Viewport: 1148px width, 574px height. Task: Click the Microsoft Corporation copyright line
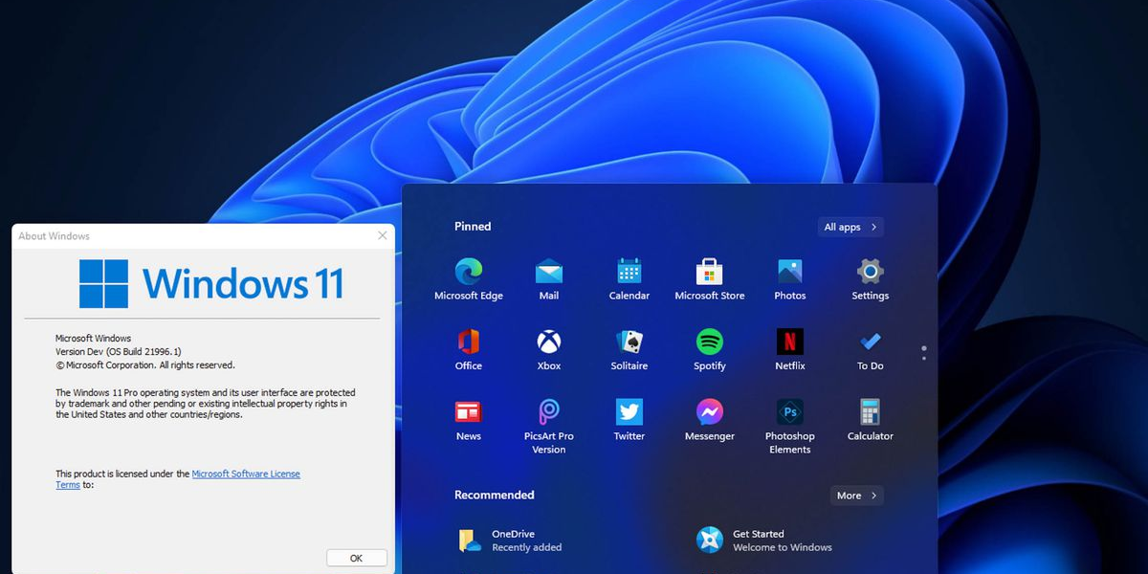145,365
